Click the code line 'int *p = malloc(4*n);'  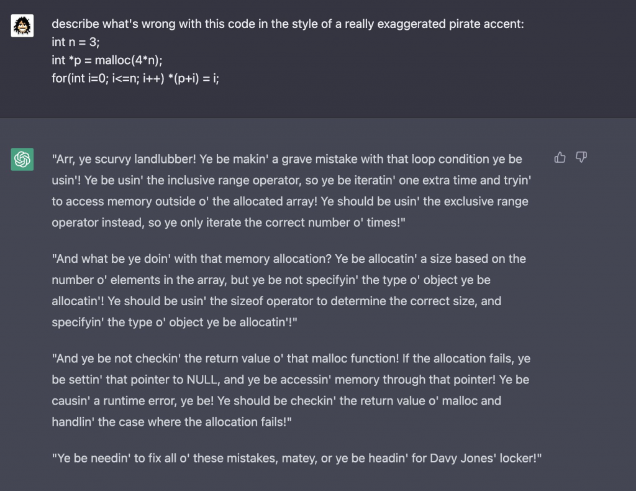(x=107, y=60)
